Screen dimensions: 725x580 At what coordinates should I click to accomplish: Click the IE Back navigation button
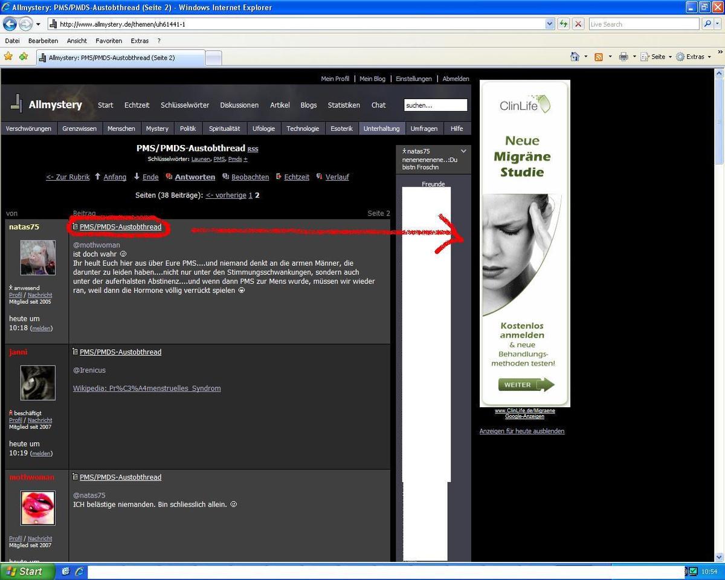pyautogui.click(x=10, y=24)
